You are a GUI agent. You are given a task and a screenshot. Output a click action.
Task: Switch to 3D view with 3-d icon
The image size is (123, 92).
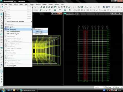[x=59, y=7]
